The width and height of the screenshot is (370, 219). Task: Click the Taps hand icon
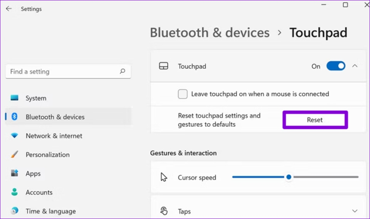(163, 211)
